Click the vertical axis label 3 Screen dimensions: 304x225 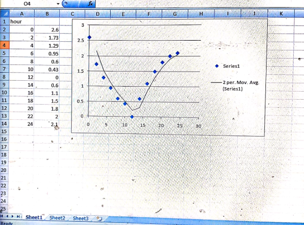coord(83,25)
